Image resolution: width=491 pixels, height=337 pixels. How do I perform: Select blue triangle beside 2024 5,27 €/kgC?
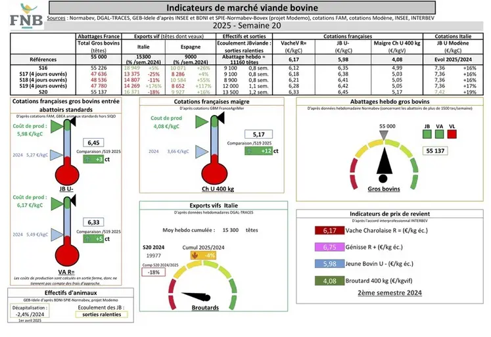point(57,155)
